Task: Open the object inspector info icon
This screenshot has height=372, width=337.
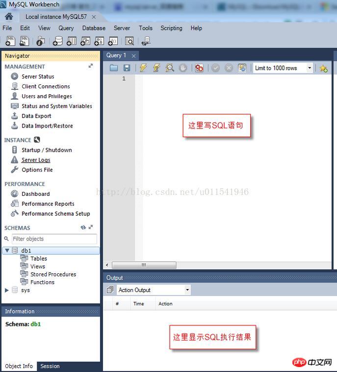Action: pyautogui.click(x=41, y=41)
